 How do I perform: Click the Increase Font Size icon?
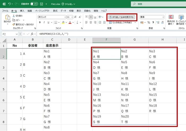[x=76, y=17]
